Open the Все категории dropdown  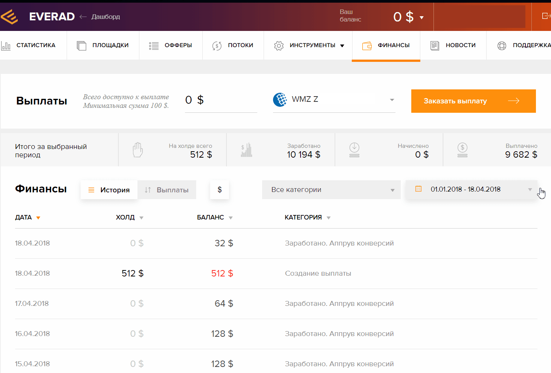331,190
